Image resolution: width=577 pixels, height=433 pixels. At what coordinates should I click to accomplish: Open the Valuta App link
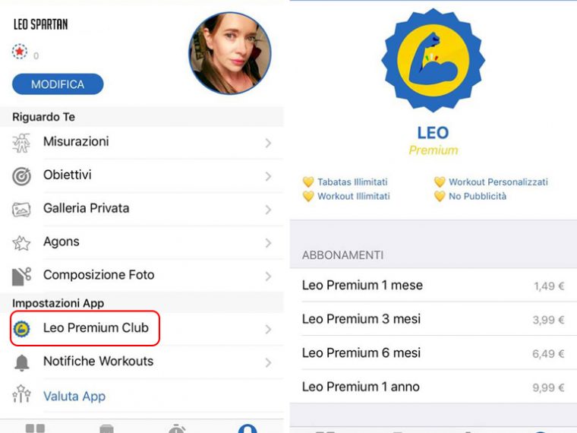pyautogui.click(x=74, y=397)
